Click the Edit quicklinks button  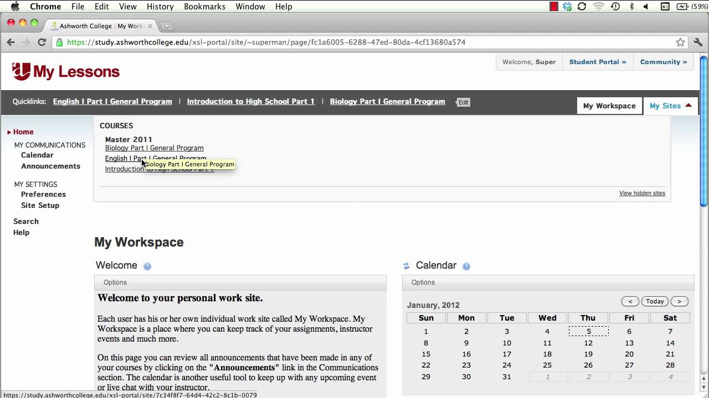pos(463,102)
